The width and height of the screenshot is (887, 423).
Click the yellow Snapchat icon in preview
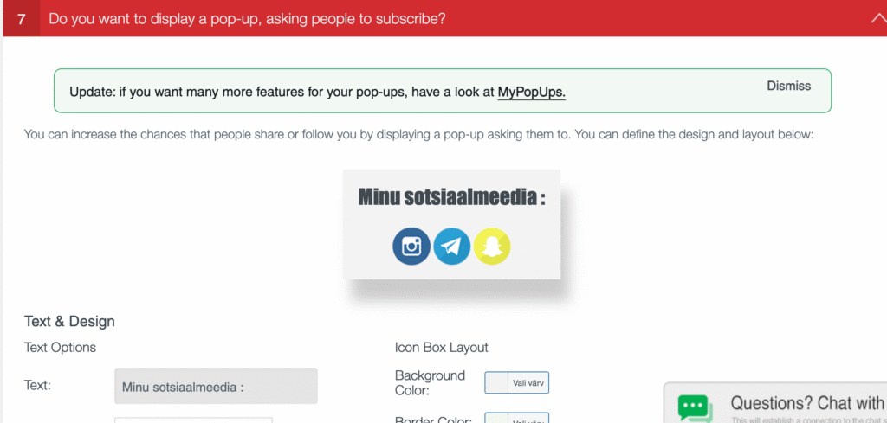point(492,247)
